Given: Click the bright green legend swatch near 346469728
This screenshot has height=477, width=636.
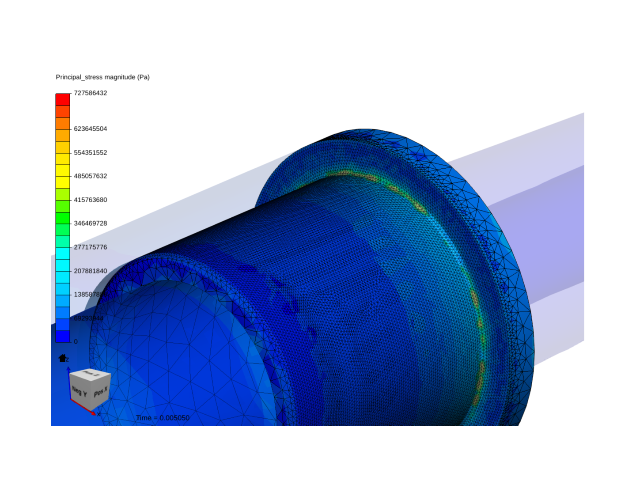Looking at the screenshot, I should [63, 218].
